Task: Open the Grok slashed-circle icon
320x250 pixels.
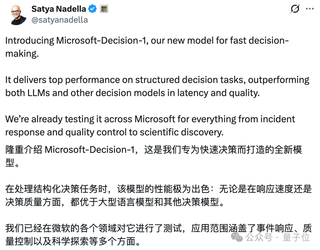Action: click(295, 9)
